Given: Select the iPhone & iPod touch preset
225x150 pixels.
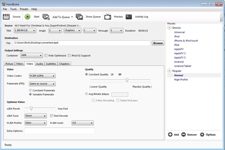Looking at the screenshot, I should tap(186, 41).
